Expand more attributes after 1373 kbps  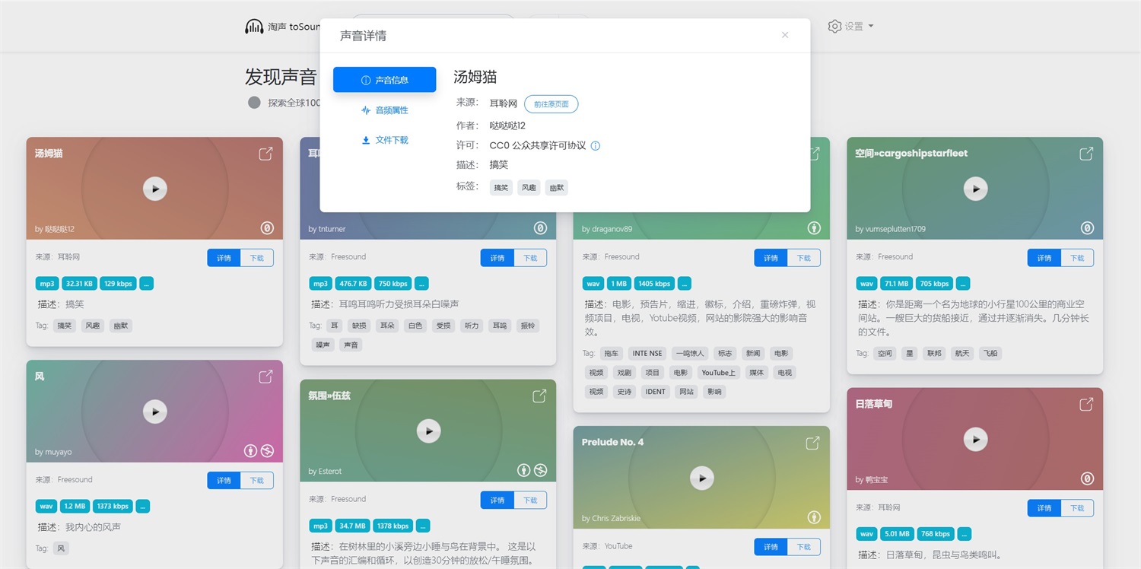[x=143, y=507]
